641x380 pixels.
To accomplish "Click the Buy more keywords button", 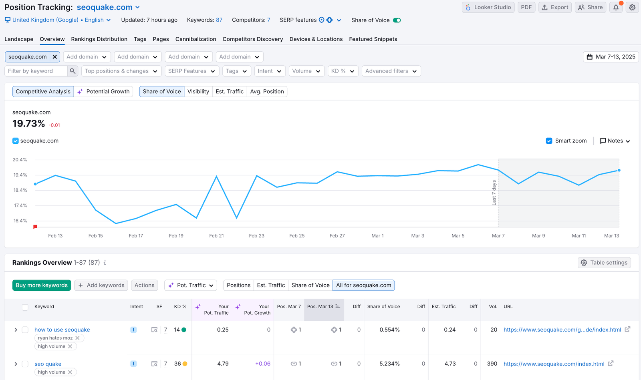I will 42,285.
